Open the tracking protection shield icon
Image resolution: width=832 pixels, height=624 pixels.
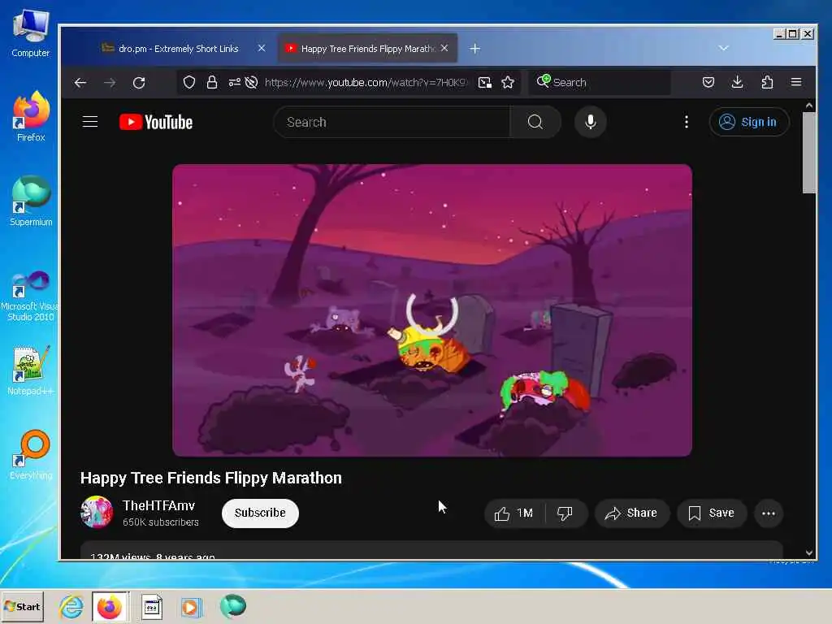coord(189,82)
